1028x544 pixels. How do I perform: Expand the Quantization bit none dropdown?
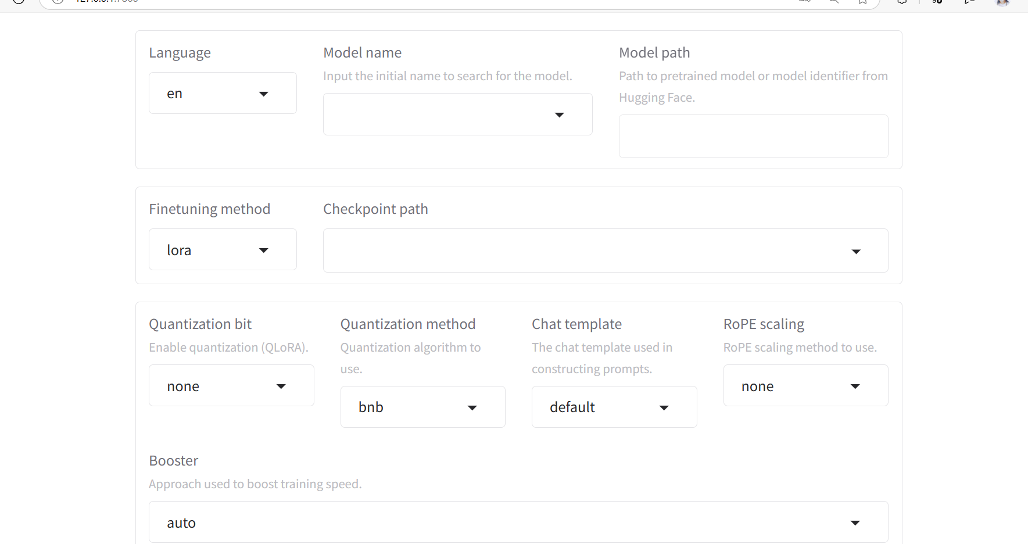[x=231, y=386]
